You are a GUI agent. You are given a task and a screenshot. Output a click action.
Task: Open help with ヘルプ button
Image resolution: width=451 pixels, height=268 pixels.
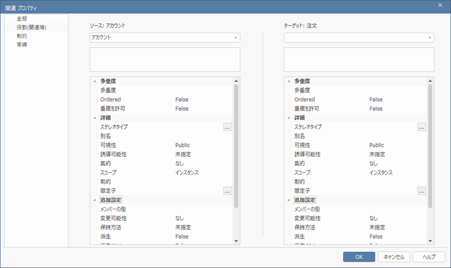[429, 257]
